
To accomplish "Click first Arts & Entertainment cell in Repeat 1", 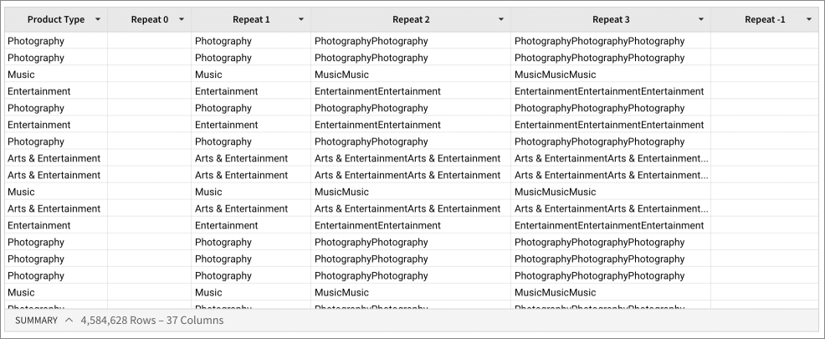I will click(241, 158).
